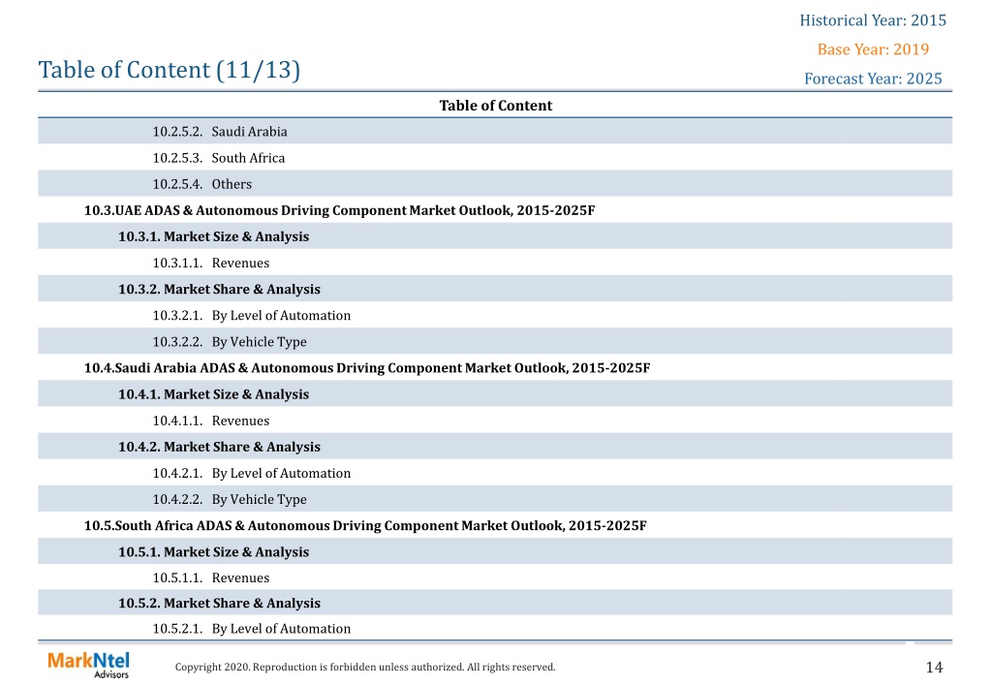Select "10.4.2.2. By Vehicle Type"
The image size is (991, 686).
click(x=230, y=500)
